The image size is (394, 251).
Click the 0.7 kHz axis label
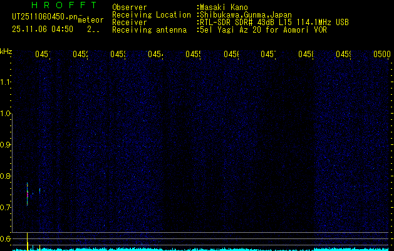tap(5, 208)
